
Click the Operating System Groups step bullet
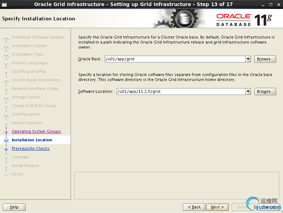(6, 132)
